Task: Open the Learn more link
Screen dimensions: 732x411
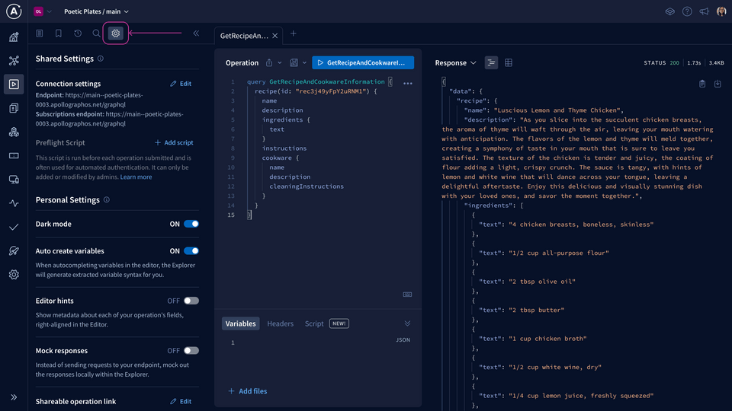Action: pyautogui.click(x=136, y=177)
